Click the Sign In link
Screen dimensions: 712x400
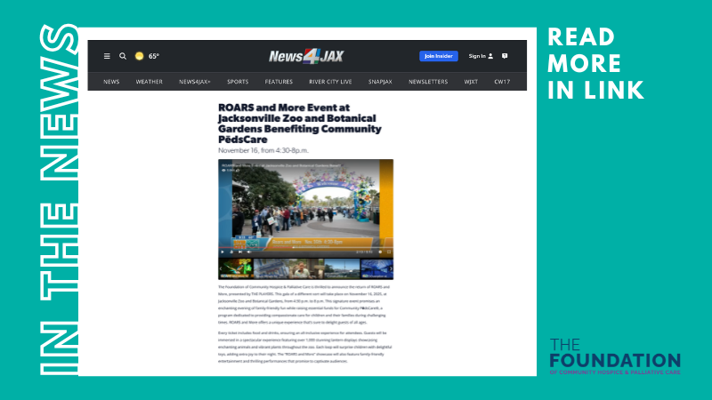coord(478,56)
